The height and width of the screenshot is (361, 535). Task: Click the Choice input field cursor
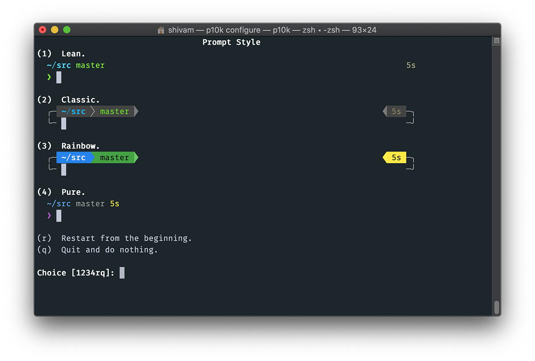[122, 272]
